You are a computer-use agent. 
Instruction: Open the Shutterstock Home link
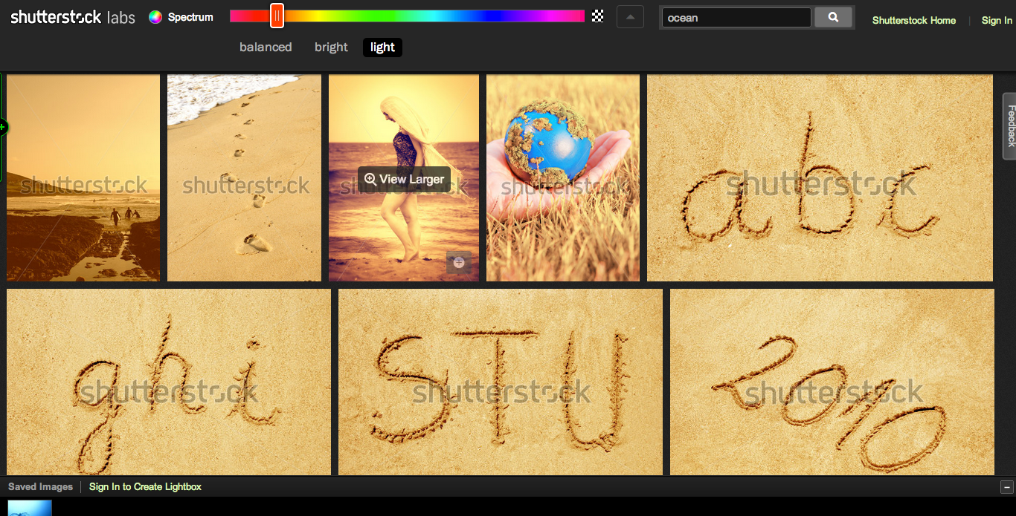pos(914,20)
